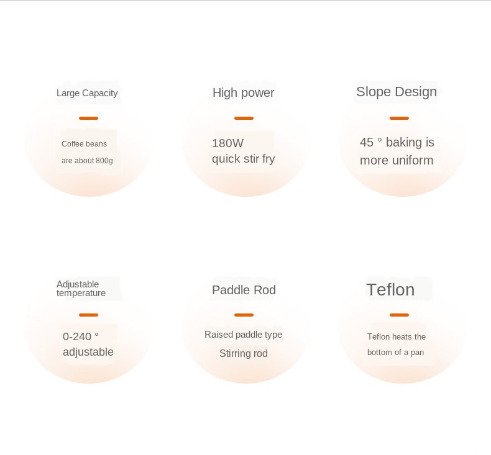Click the Paddle Rod heading
Image resolution: width=491 pixels, height=455 pixels.
tap(244, 290)
